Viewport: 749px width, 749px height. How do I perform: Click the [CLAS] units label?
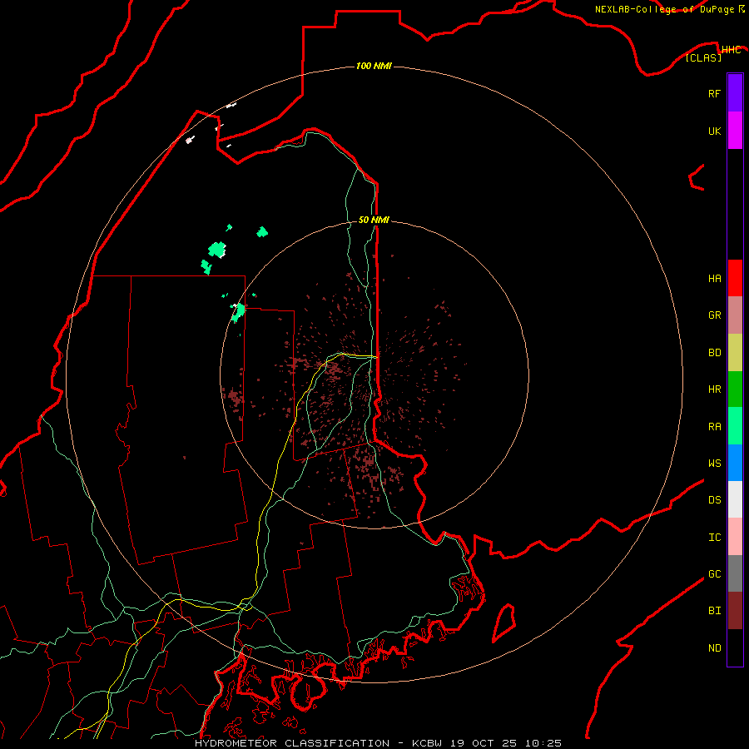[x=703, y=58]
